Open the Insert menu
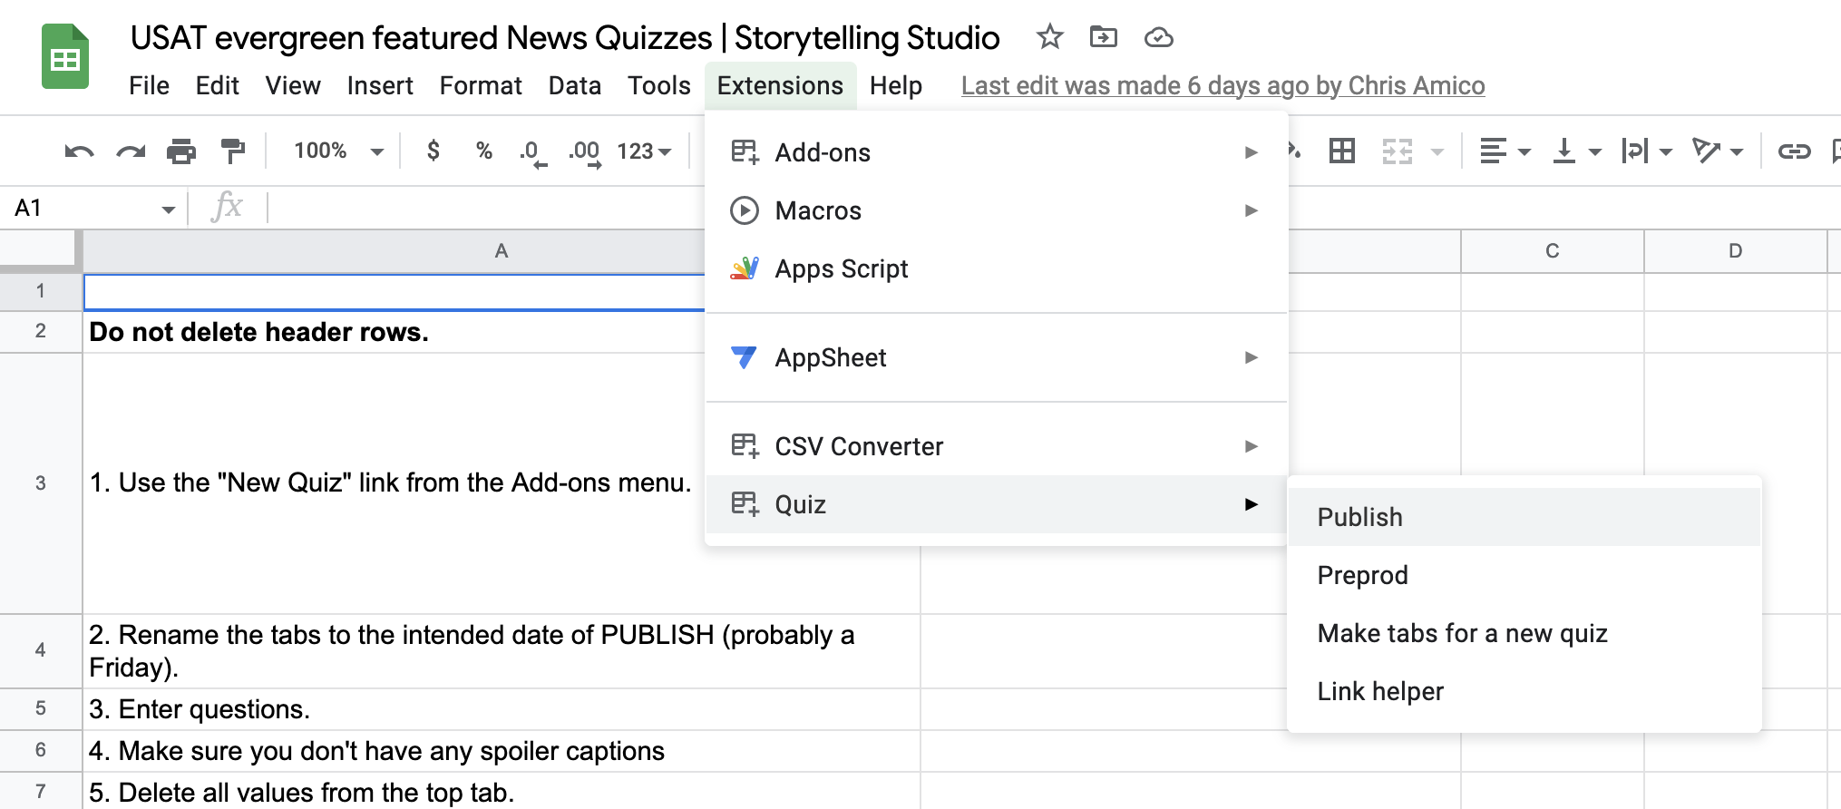This screenshot has width=1841, height=809. (380, 85)
